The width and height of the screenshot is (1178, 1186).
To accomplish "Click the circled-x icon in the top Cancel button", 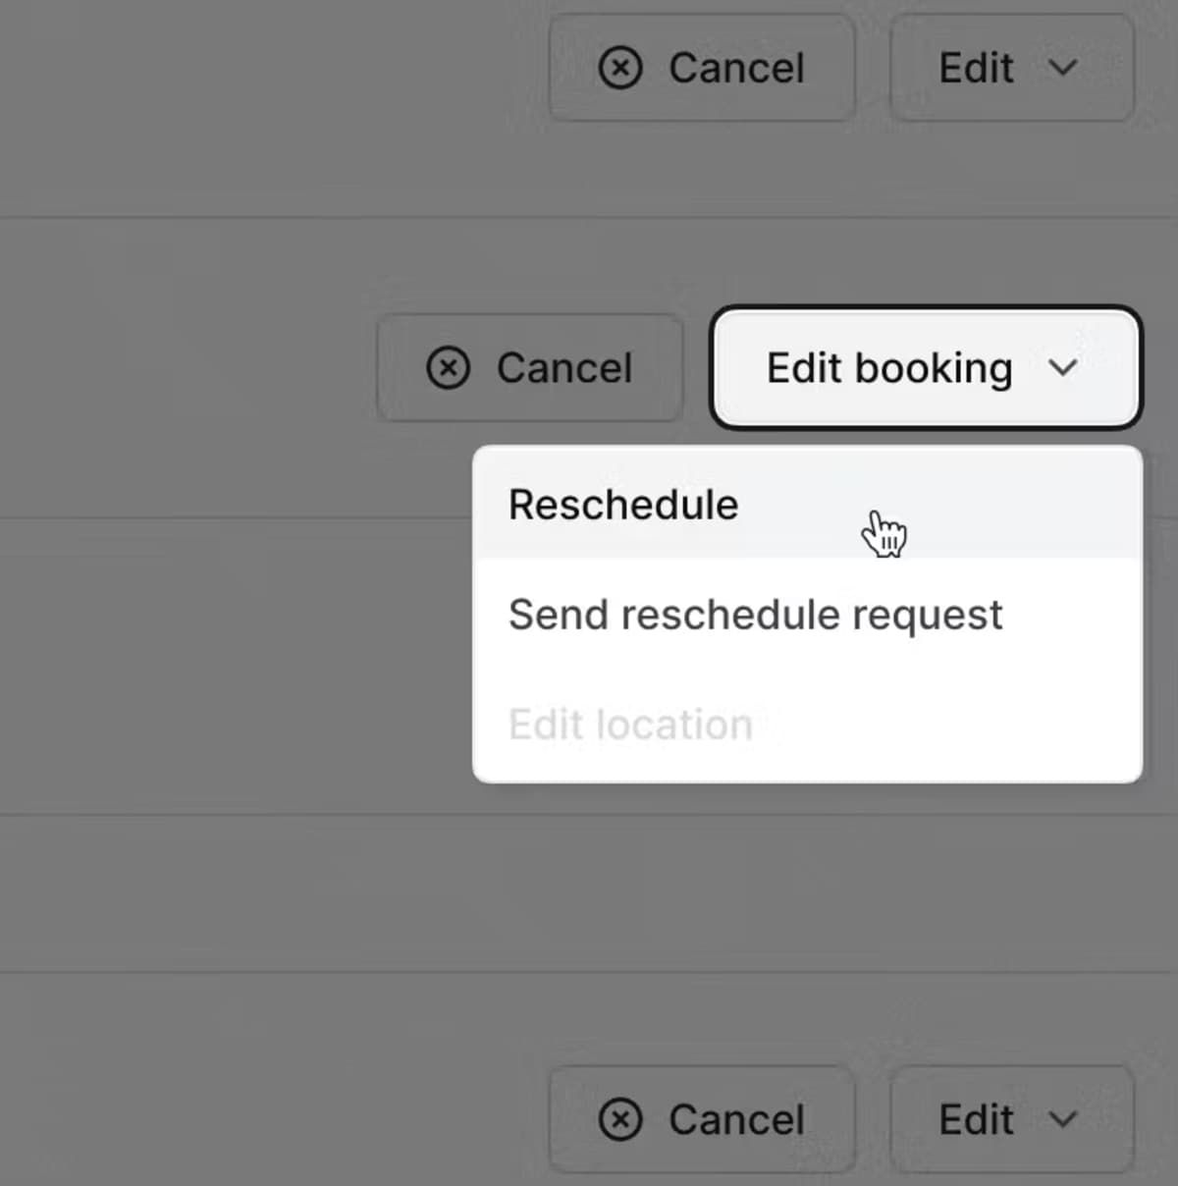I will pyautogui.click(x=620, y=69).
